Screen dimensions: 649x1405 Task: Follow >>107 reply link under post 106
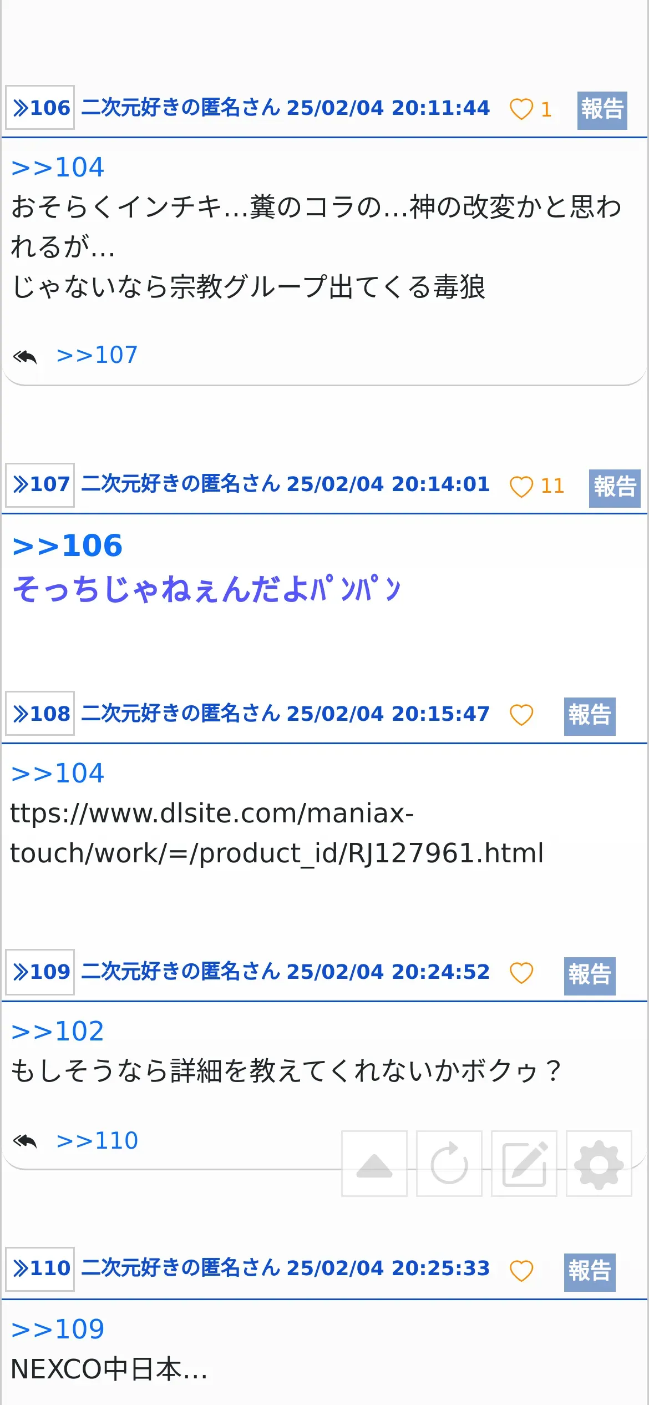click(97, 355)
